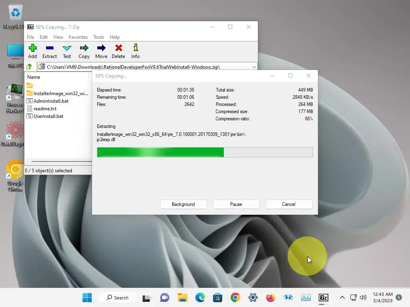Screen dimensions: 410x307
Task: Click the horizontal scrollbar in file list
Action: tap(61, 161)
